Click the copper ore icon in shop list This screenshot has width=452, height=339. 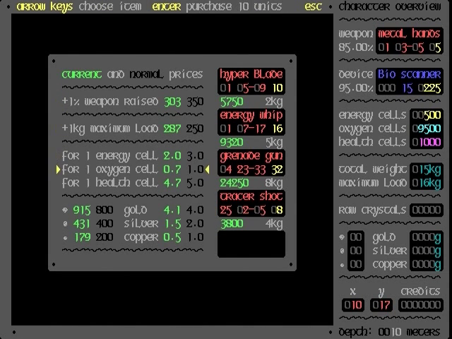click(66, 237)
